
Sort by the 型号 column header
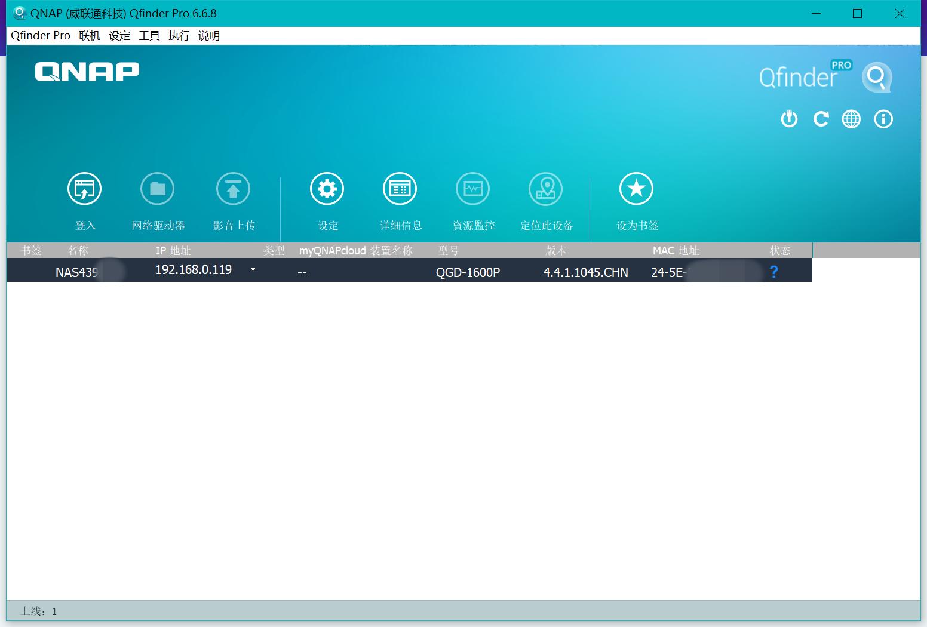[449, 250]
